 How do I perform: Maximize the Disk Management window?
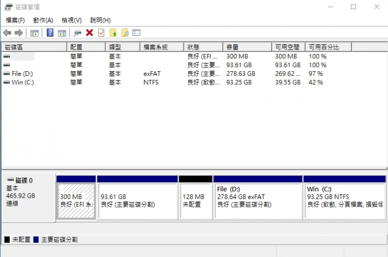pos(354,6)
